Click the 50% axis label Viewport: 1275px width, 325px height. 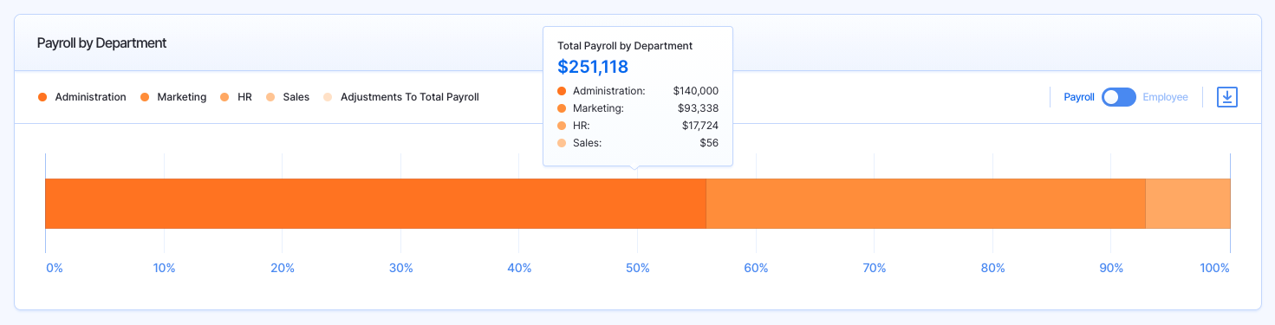point(637,269)
